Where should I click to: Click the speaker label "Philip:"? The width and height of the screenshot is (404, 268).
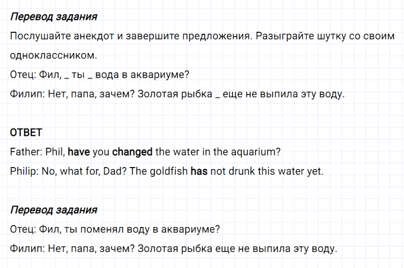pyautogui.click(x=25, y=171)
